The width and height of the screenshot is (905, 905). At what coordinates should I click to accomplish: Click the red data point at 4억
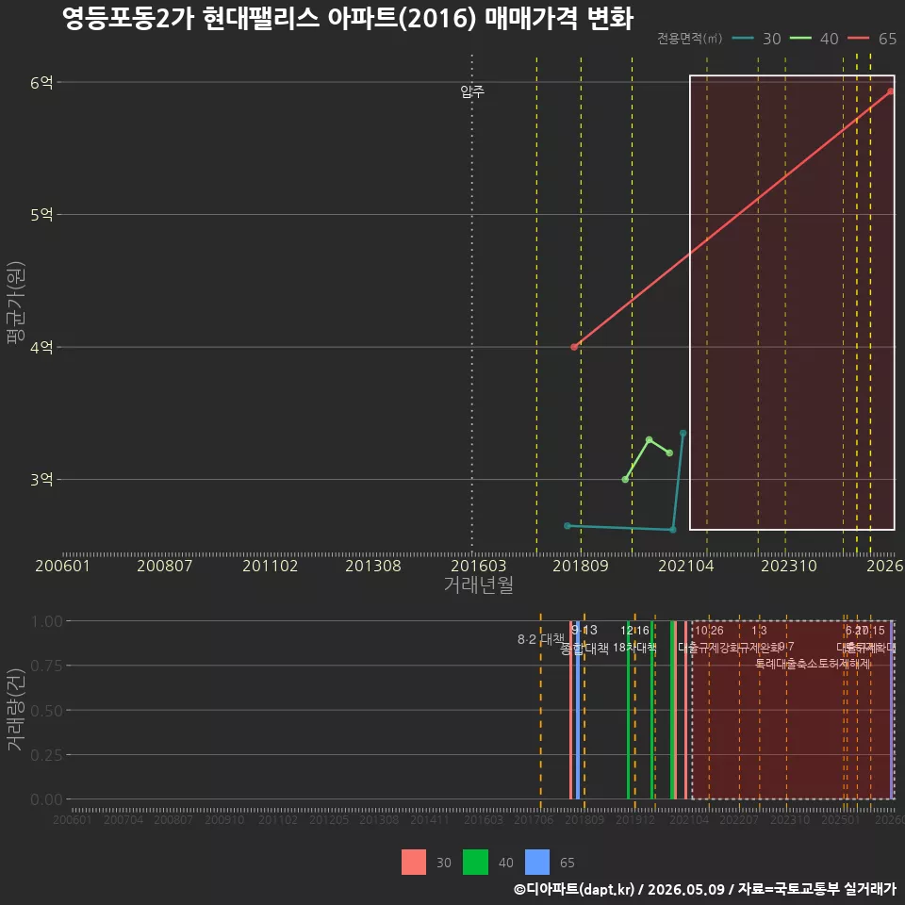[x=574, y=347]
